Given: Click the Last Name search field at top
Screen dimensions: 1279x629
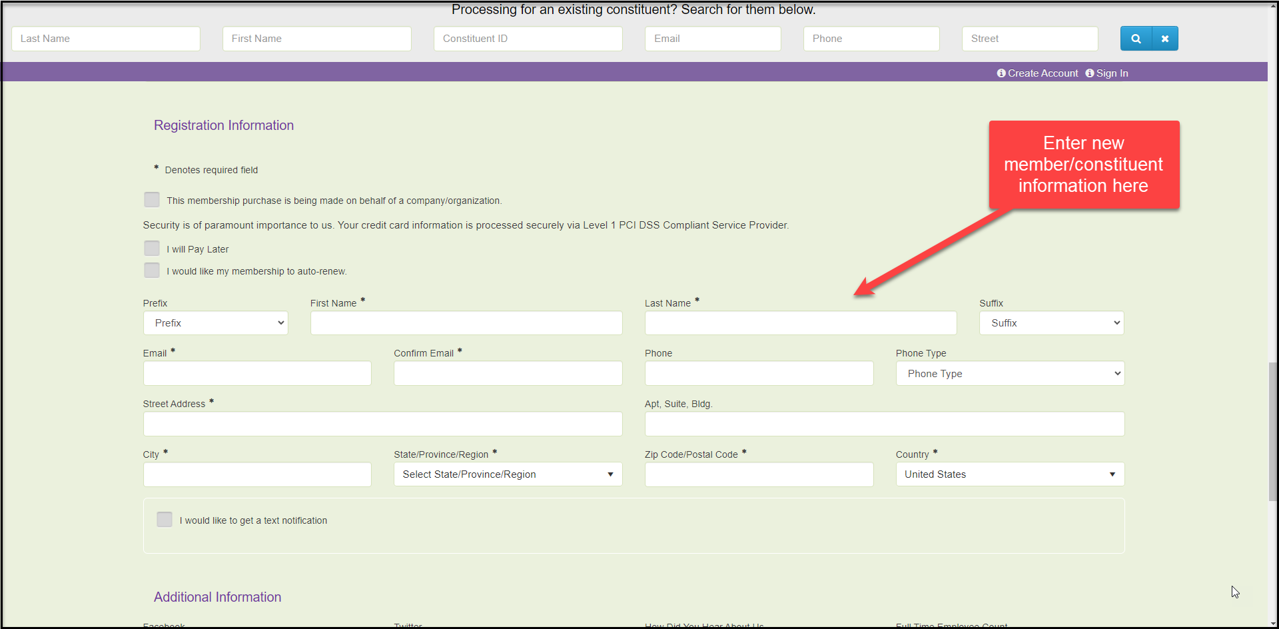Looking at the screenshot, I should point(106,39).
